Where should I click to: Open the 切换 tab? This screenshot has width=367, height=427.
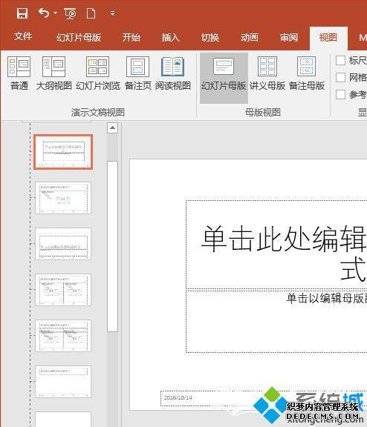point(210,37)
